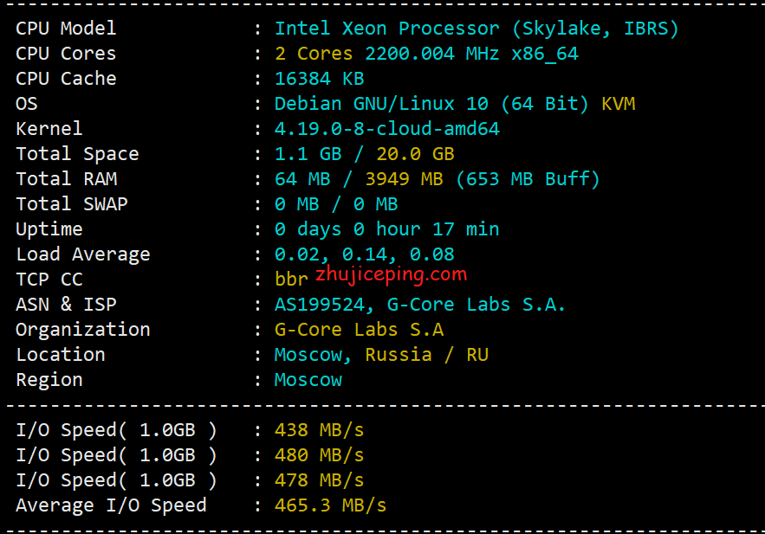This screenshot has width=765, height=534.
Task: Select the '480 MB/s' I/O result
Action: tap(320, 455)
